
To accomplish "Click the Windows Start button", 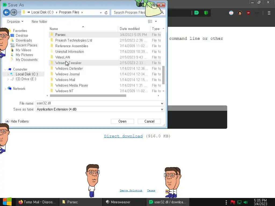I will coord(7,202).
